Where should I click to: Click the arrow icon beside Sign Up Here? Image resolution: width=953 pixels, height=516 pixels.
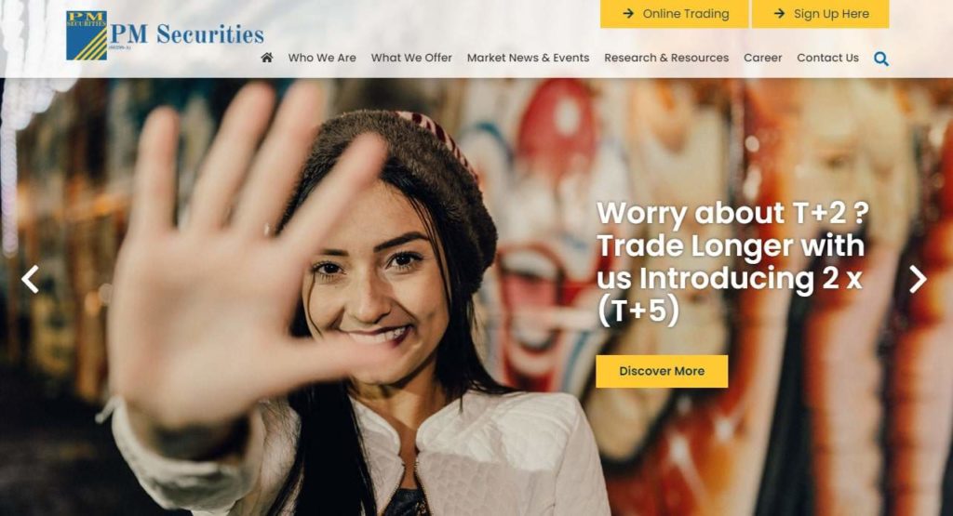point(779,13)
